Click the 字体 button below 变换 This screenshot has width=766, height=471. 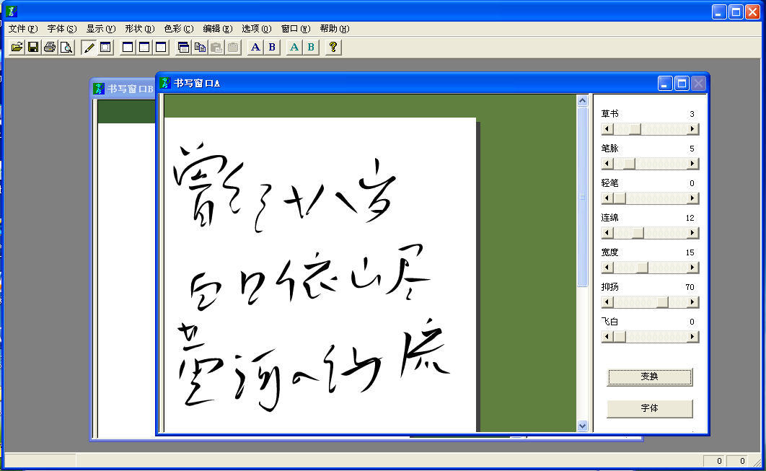click(x=649, y=408)
